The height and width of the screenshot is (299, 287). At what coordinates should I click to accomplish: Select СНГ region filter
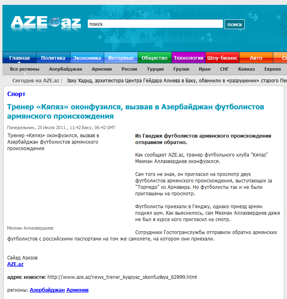coord(224,69)
